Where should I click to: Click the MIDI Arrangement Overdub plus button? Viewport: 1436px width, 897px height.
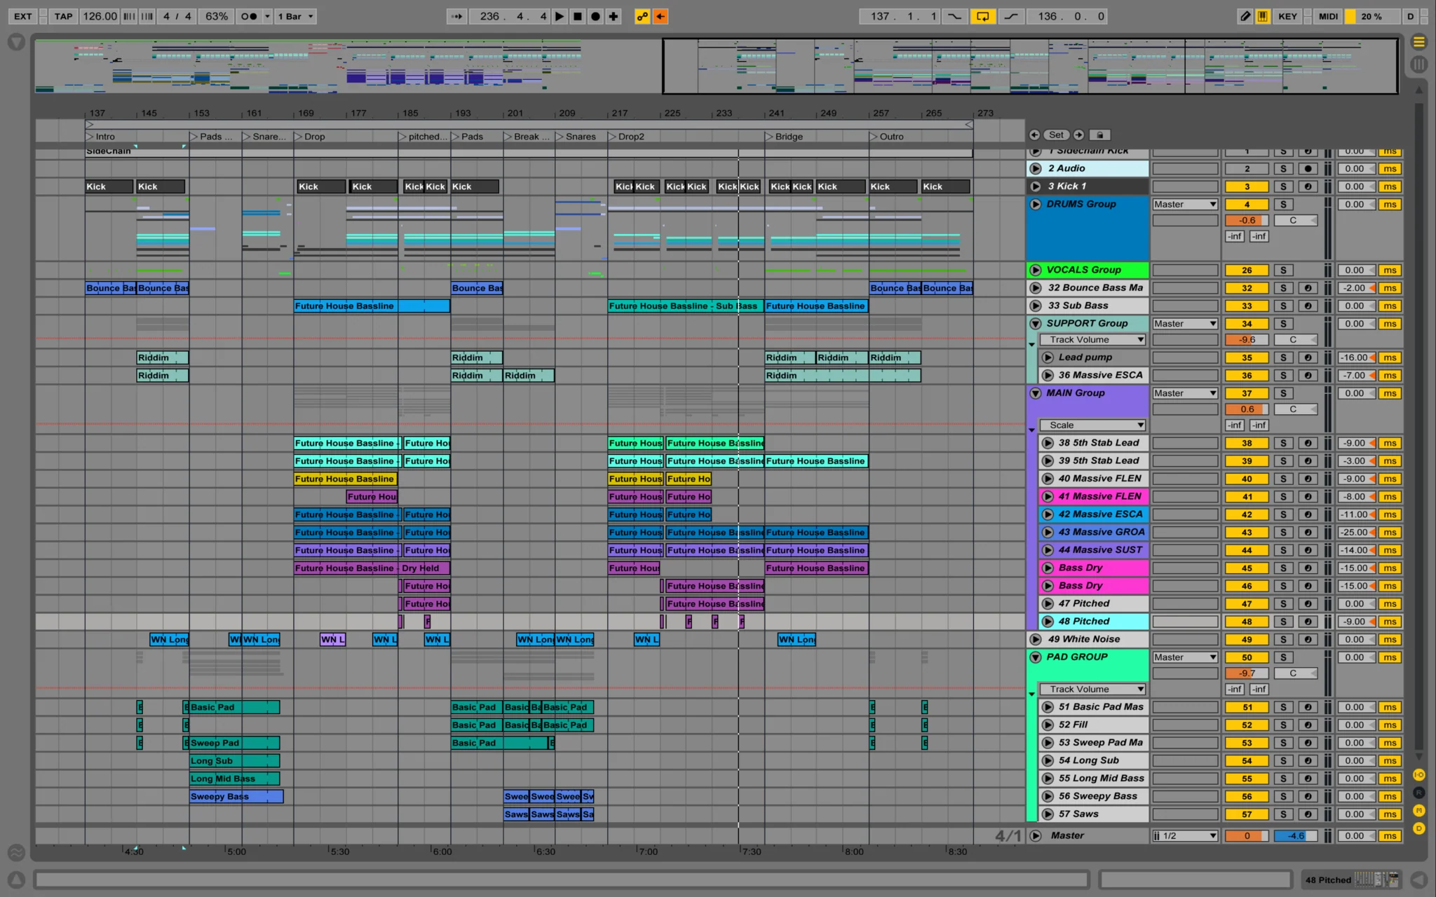point(614,16)
